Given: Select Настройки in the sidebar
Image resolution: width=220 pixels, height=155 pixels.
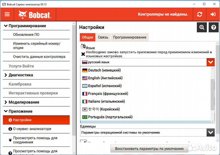Looking at the screenshot, I should click(x=36, y=120).
